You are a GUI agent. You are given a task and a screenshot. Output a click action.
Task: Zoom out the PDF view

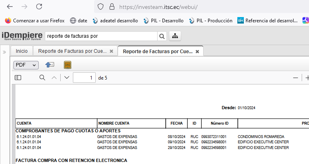click(x=296, y=78)
